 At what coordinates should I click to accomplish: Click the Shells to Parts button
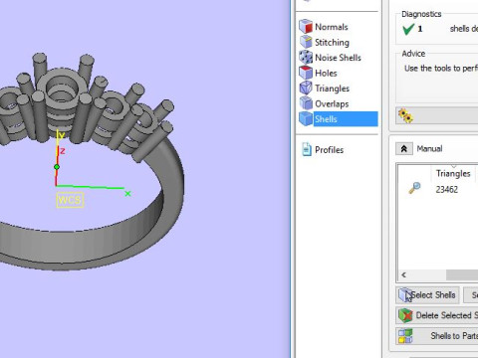(x=437, y=336)
